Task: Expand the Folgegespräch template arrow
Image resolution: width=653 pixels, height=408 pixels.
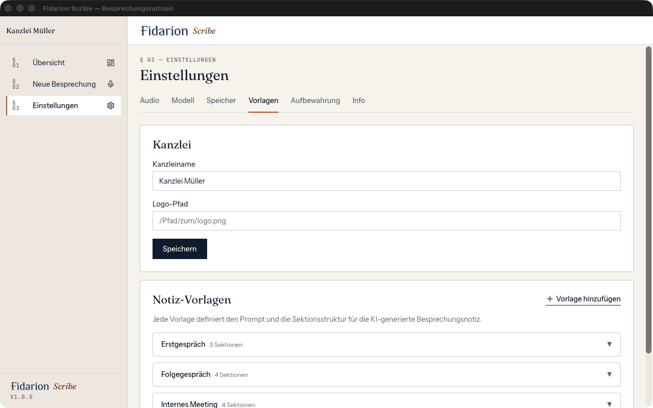Action: pos(609,374)
